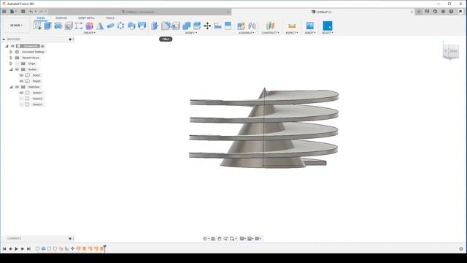467x263 pixels.
Task: Click the Save icon
Action: (23, 12)
